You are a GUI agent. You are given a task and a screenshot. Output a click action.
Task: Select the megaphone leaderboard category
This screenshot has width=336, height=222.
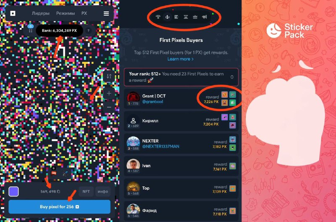point(204,17)
